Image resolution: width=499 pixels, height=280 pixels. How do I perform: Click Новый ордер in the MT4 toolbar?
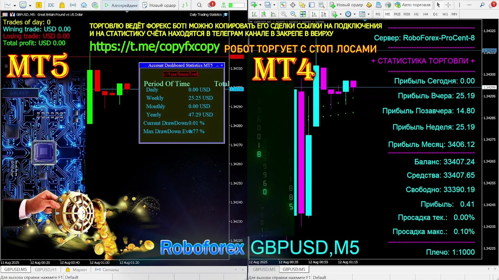tap(346, 5)
